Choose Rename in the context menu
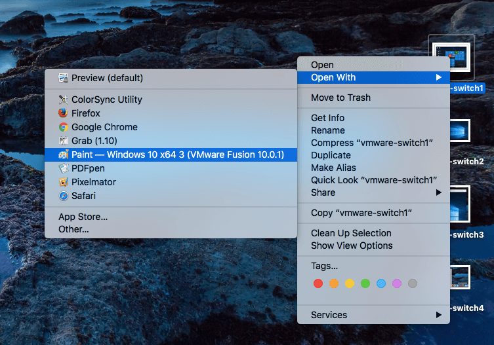494x345 pixels. click(373, 130)
